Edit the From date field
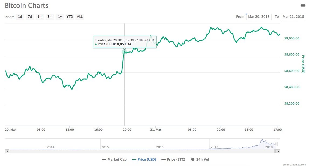Viewport: 309px width, 166px height. point(259,17)
